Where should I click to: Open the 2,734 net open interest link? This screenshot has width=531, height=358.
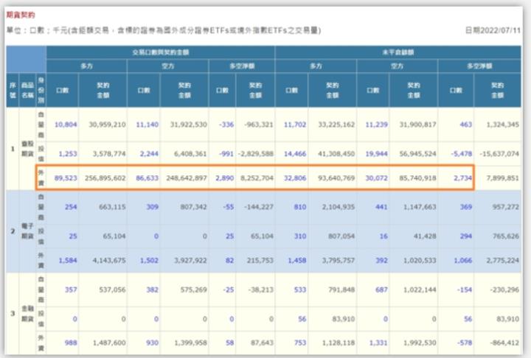(x=463, y=178)
